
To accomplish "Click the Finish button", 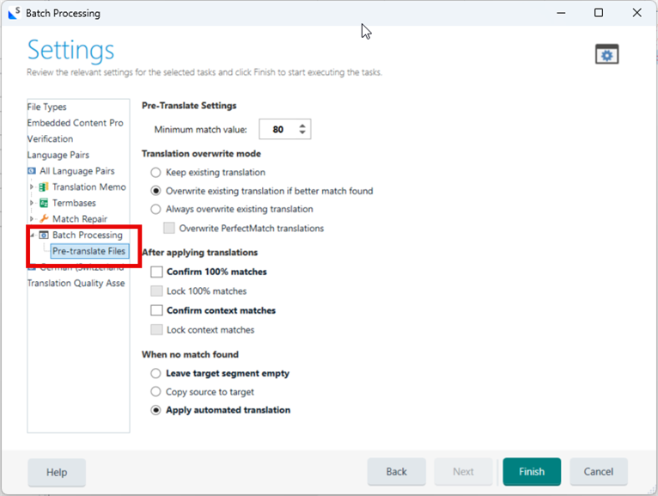I will pyautogui.click(x=532, y=472).
